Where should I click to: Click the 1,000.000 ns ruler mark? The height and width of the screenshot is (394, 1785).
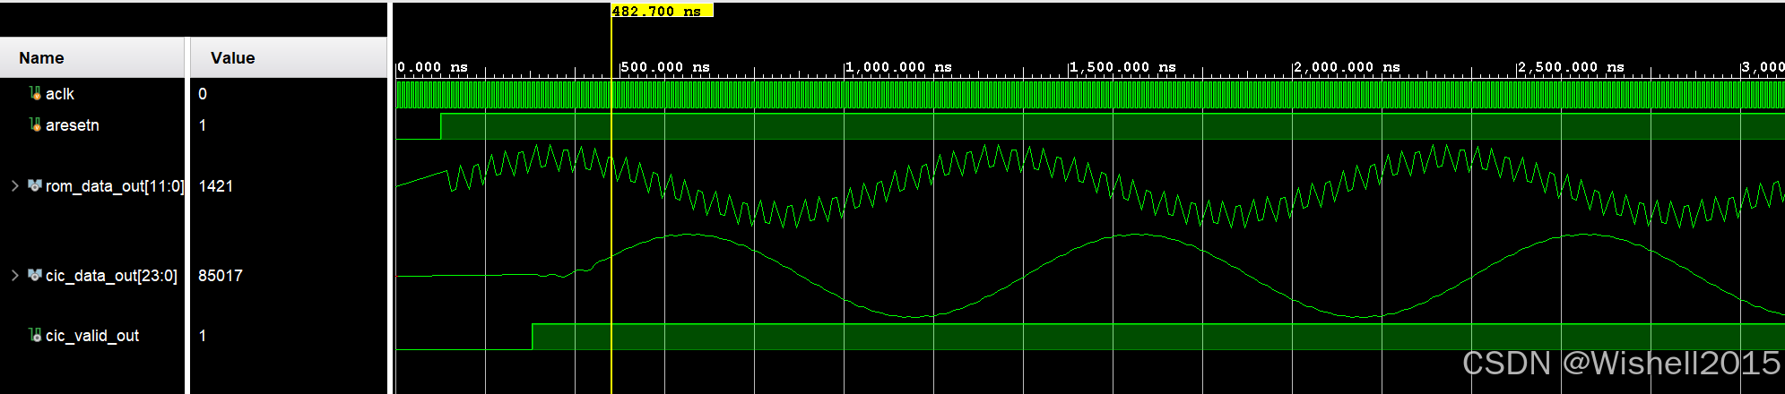(898, 67)
